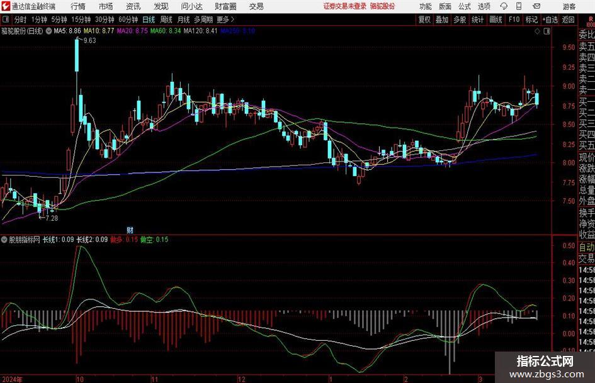Click the 标记 mark button

pos(531,19)
